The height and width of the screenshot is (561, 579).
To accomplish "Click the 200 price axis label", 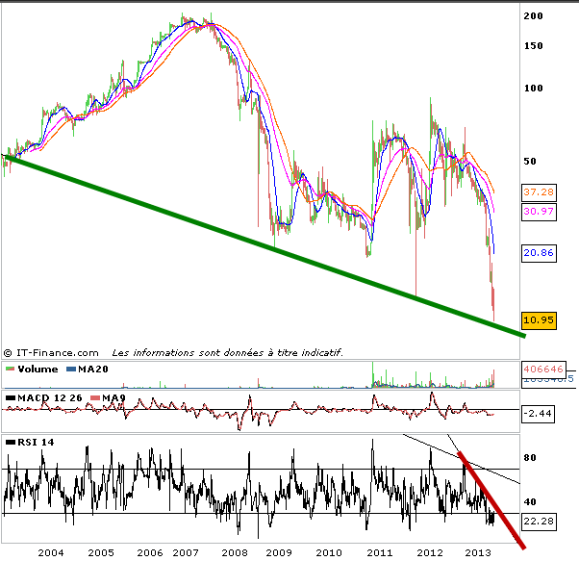I will (x=531, y=16).
